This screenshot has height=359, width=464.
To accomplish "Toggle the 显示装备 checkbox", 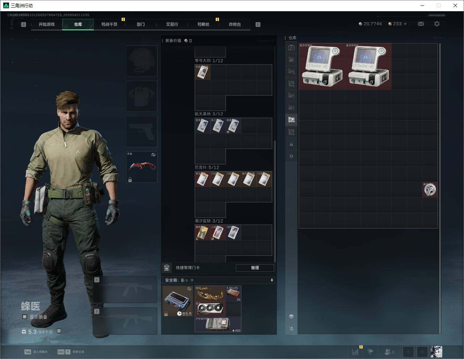I will (25, 317).
